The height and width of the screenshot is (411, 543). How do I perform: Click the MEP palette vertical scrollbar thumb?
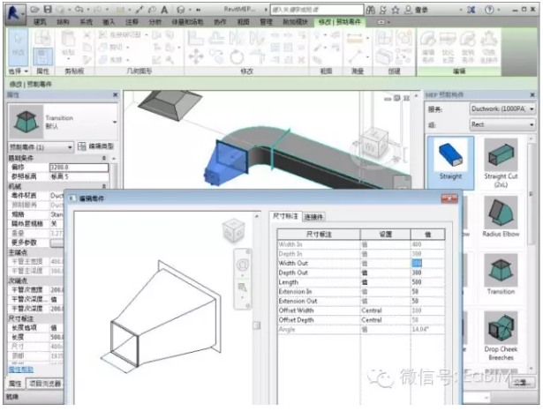point(531,194)
